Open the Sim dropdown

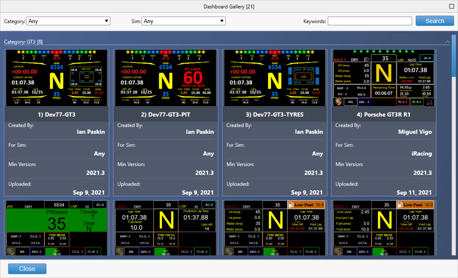[x=184, y=21]
